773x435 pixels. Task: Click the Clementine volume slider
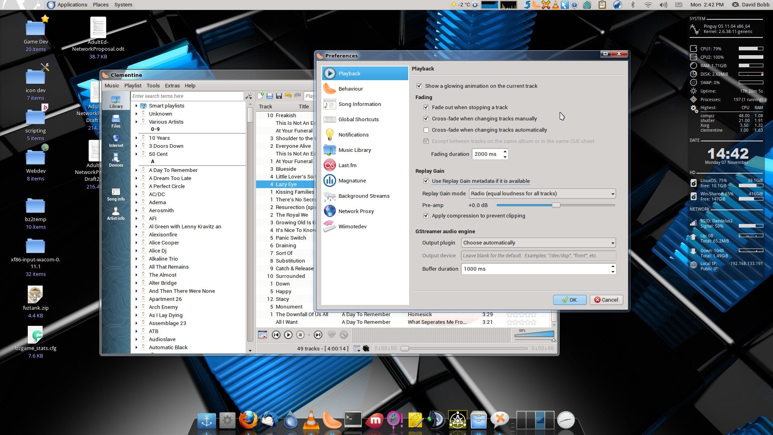(x=534, y=334)
